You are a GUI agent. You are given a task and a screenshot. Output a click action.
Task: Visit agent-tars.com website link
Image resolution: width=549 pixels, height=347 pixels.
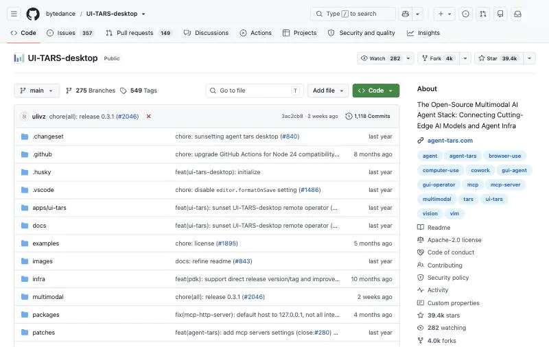(x=450, y=141)
